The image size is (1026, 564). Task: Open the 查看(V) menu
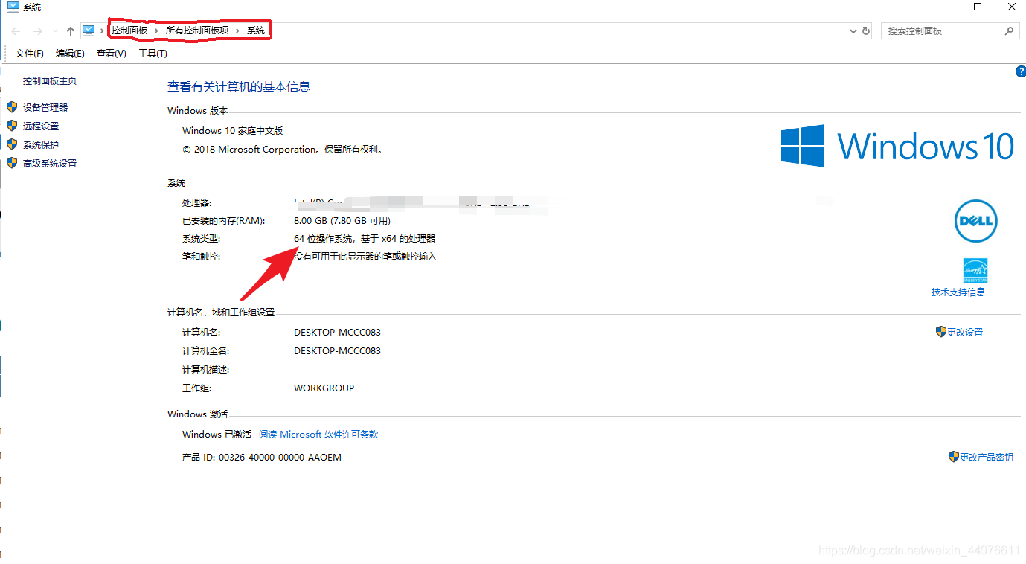click(x=112, y=54)
